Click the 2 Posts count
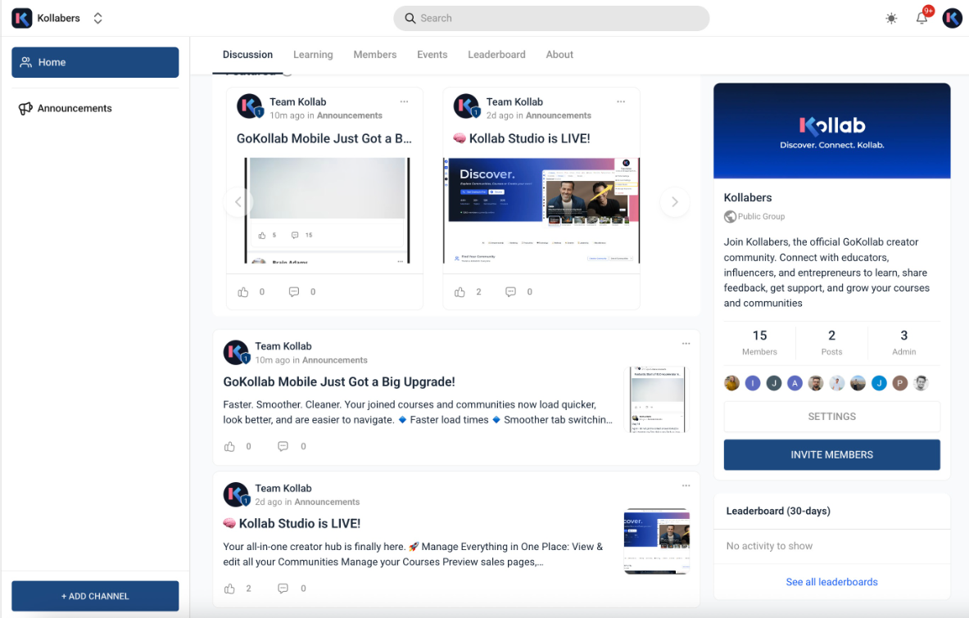Screen dimensions: 969x618 (x=832, y=343)
